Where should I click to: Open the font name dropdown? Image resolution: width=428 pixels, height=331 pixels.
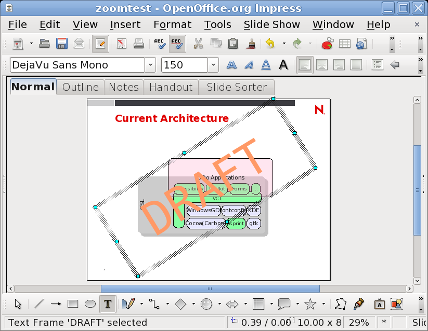coord(150,65)
